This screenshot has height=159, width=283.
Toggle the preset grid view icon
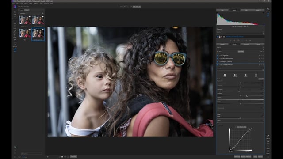pyautogui.click(x=42, y=13)
